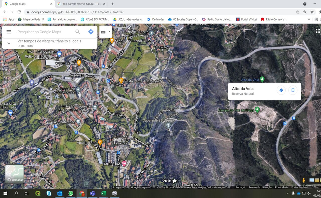This screenshot has width=321, height=198.
Task: Open the Termos de Utilização link
Action: (260, 187)
